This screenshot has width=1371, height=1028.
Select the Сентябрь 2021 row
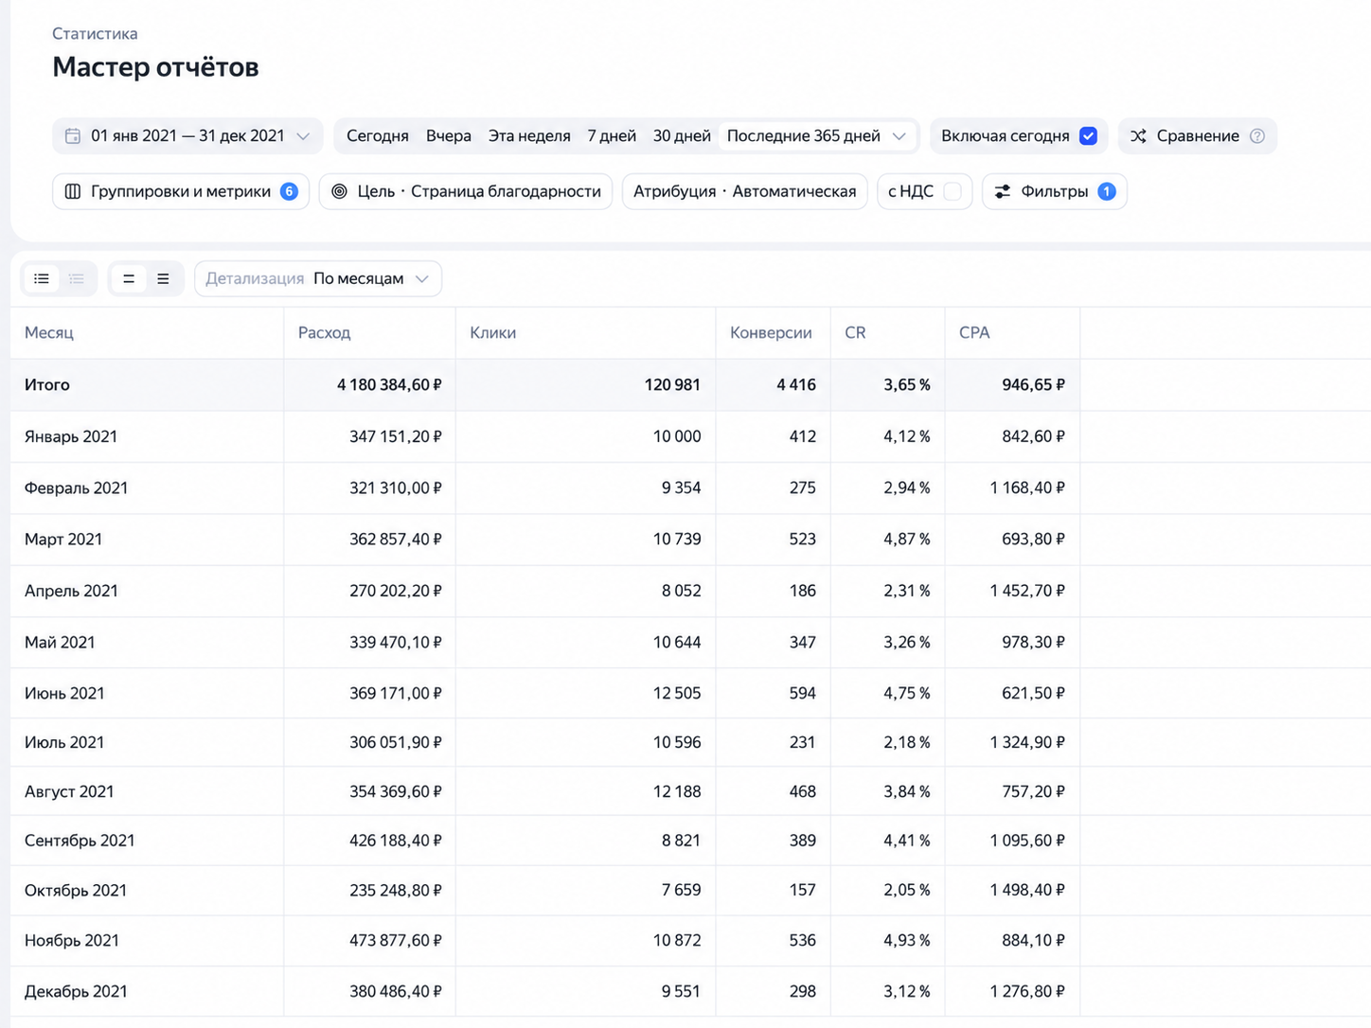point(544,841)
